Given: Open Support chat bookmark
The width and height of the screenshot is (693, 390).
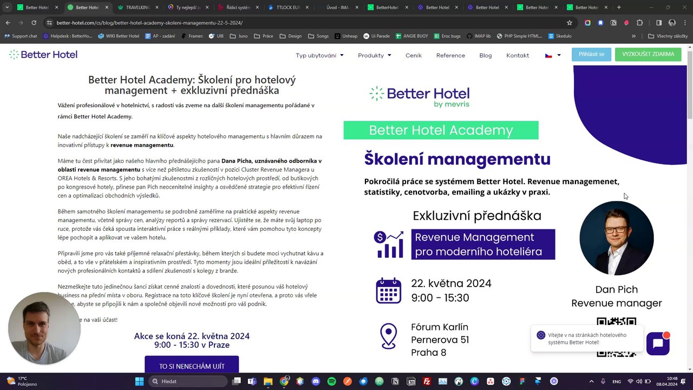Looking at the screenshot, I should tap(21, 36).
